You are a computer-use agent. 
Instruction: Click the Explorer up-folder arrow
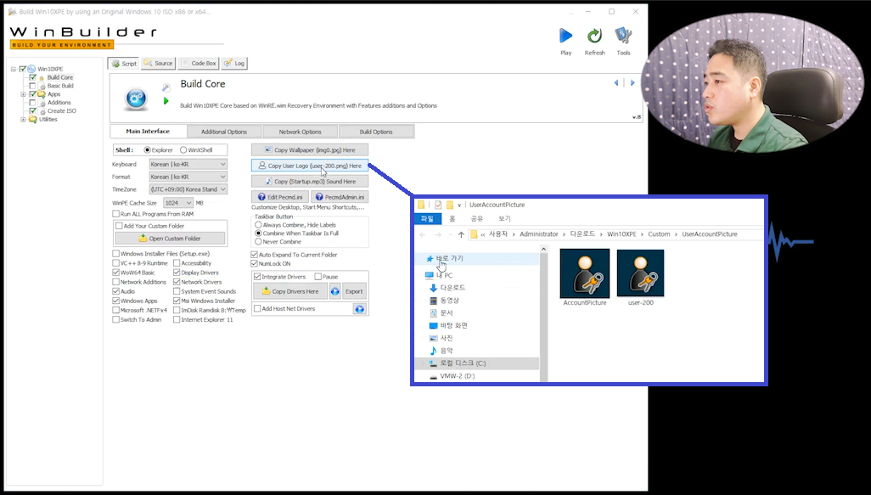(460, 234)
